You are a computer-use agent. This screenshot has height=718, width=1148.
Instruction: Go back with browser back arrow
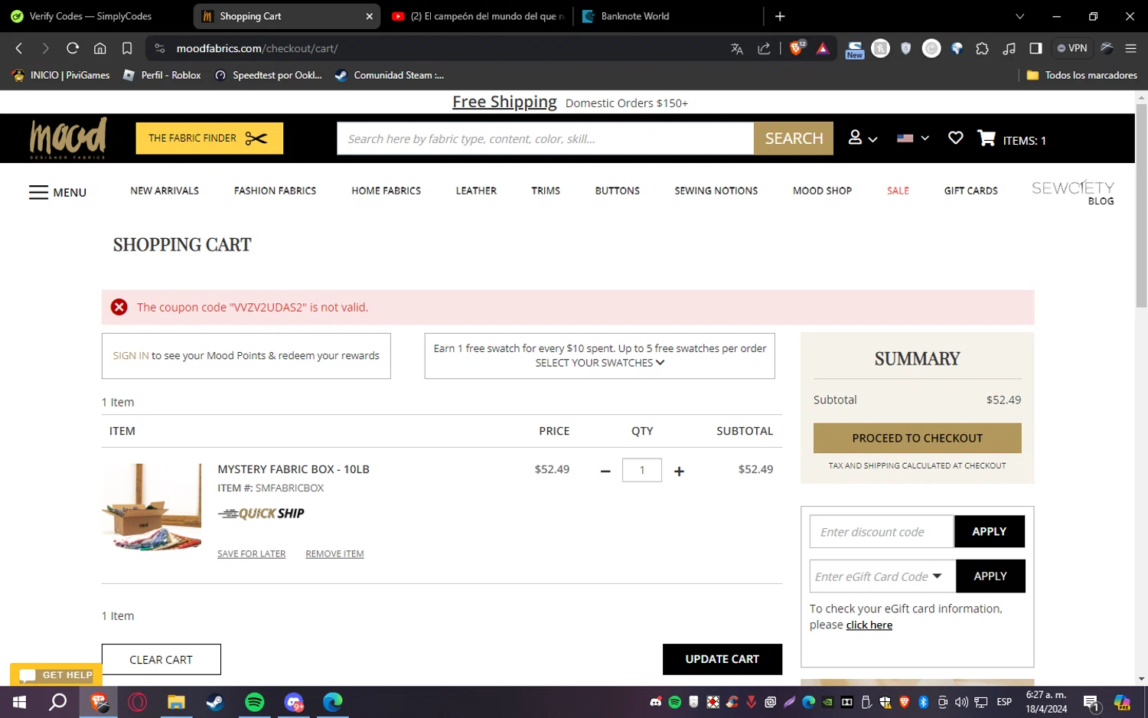pyautogui.click(x=19, y=48)
